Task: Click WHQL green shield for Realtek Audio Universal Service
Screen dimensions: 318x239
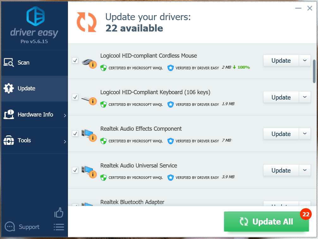Action: pyautogui.click(x=103, y=178)
